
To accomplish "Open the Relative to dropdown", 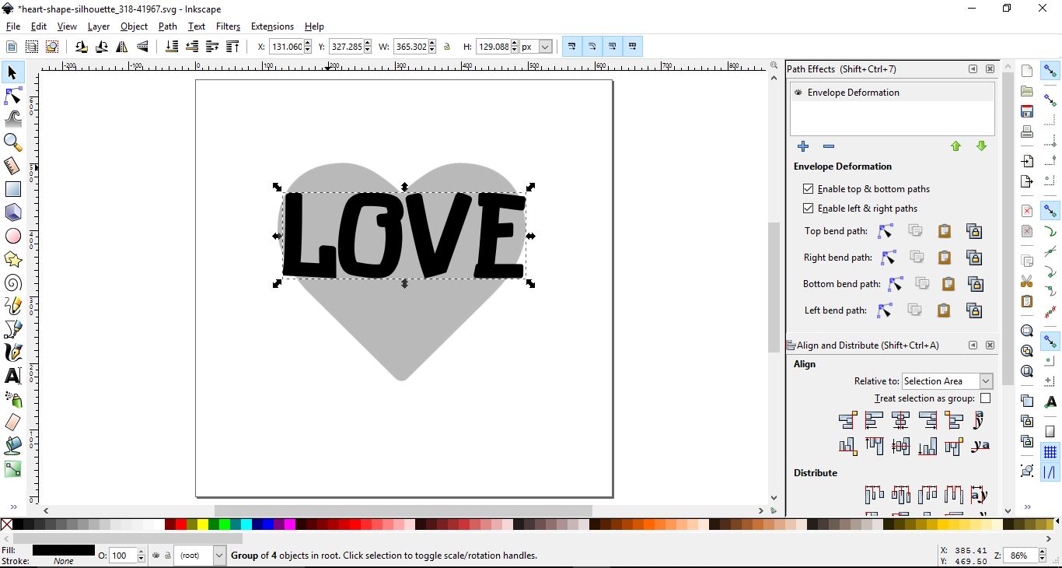I will point(947,381).
